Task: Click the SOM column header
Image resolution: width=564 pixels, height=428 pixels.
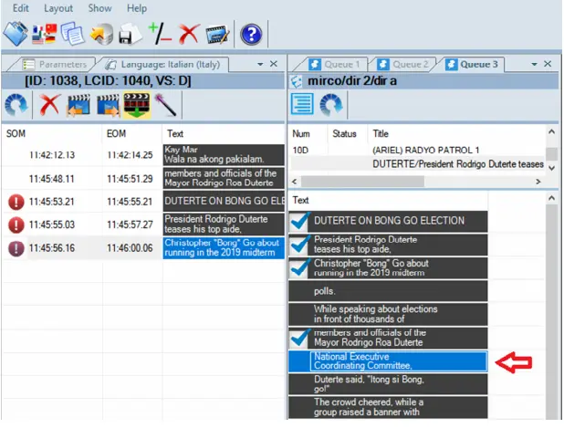Action: click(16, 133)
